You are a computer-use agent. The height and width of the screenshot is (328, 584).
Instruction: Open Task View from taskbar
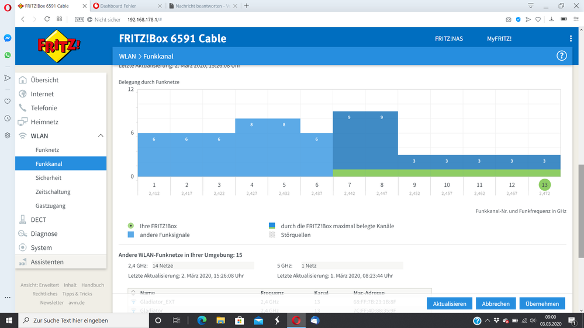tap(177, 320)
